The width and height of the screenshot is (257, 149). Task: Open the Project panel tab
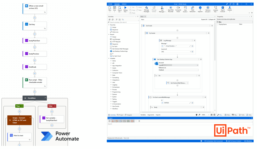[120, 115]
